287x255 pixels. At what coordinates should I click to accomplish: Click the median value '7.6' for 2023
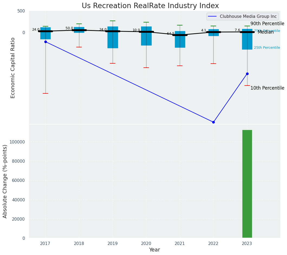point(237,30)
